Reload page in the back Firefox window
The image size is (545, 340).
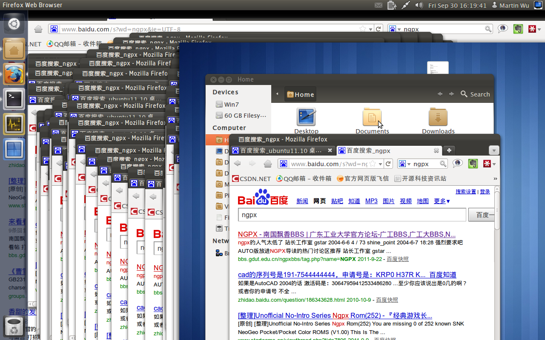pyautogui.click(x=378, y=29)
